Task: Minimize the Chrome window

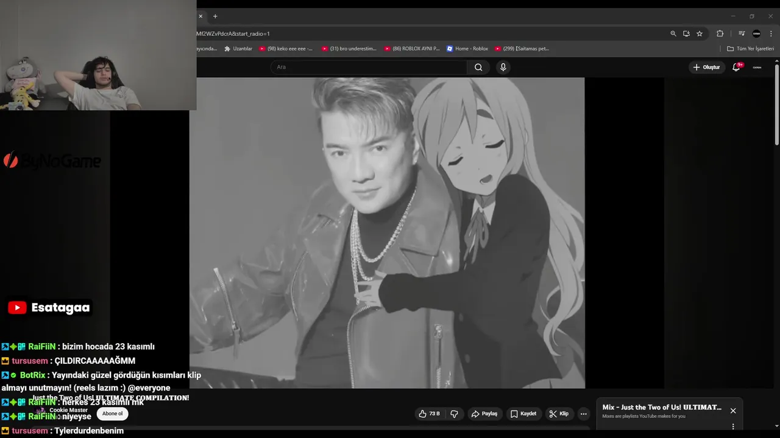Action: tap(733, 16)
